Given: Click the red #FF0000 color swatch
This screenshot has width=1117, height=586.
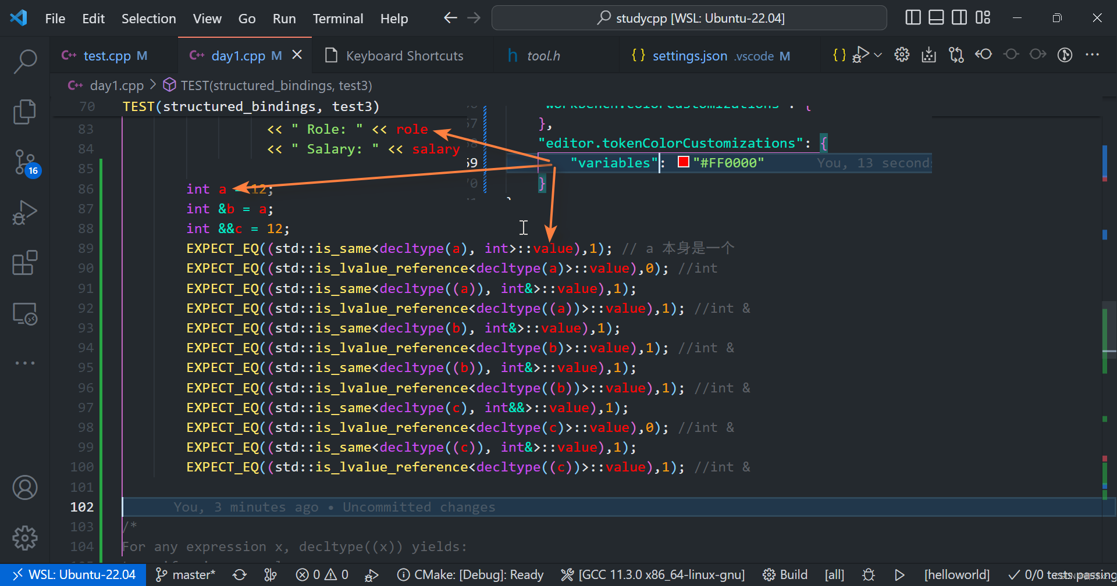Looking at the screenshot, I should [x=684, y=162].
